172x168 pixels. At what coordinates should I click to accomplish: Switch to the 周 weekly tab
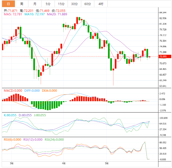[x=22, y=4]
